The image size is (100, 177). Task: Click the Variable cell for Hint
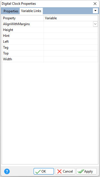(x=71, y=36)
